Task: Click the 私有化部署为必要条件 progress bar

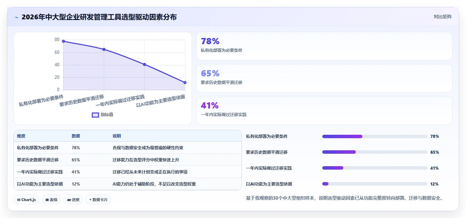Action: click(375, 136)
